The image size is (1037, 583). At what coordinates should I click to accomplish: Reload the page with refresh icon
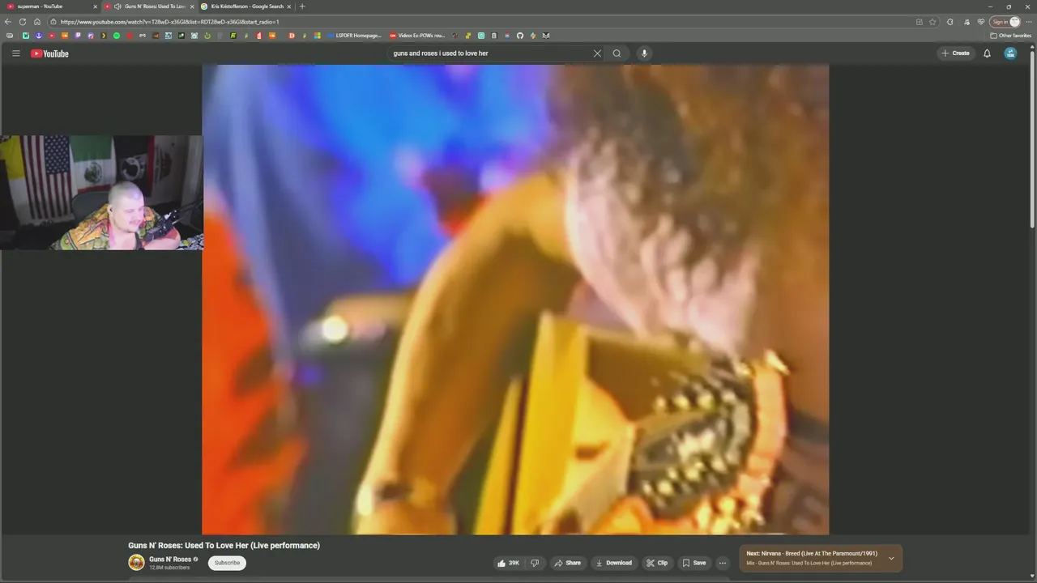(23, 22)
